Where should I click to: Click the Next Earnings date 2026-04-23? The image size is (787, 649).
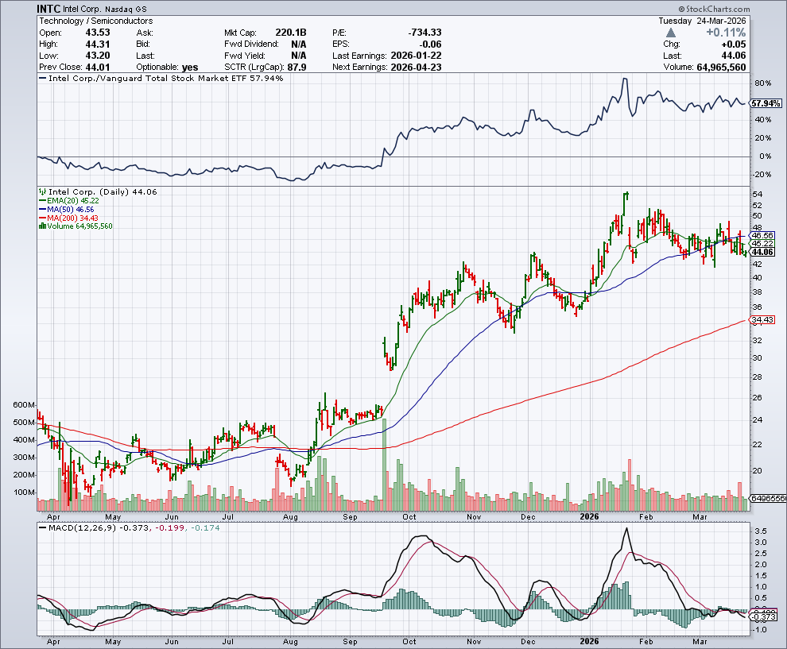point(416,68)
